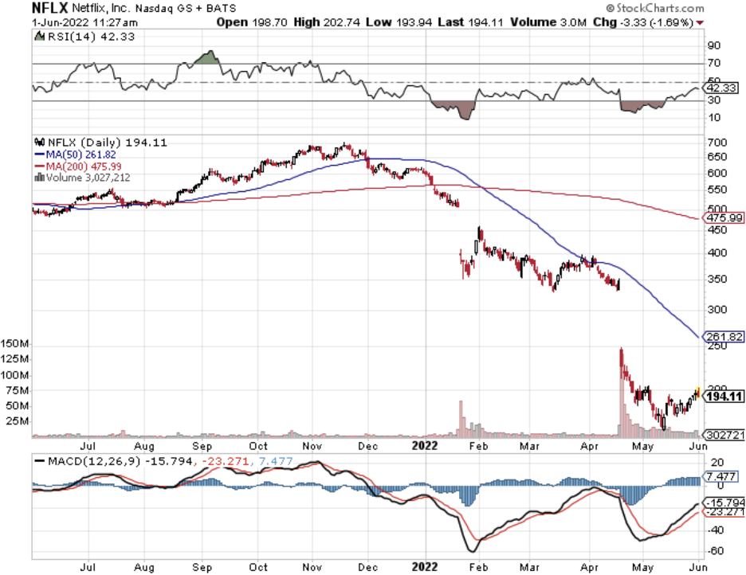The width and height of the screenshot is (746, 575).
Task: Click the volume tag 302721 on axis
Action: [x=724, y=435]
